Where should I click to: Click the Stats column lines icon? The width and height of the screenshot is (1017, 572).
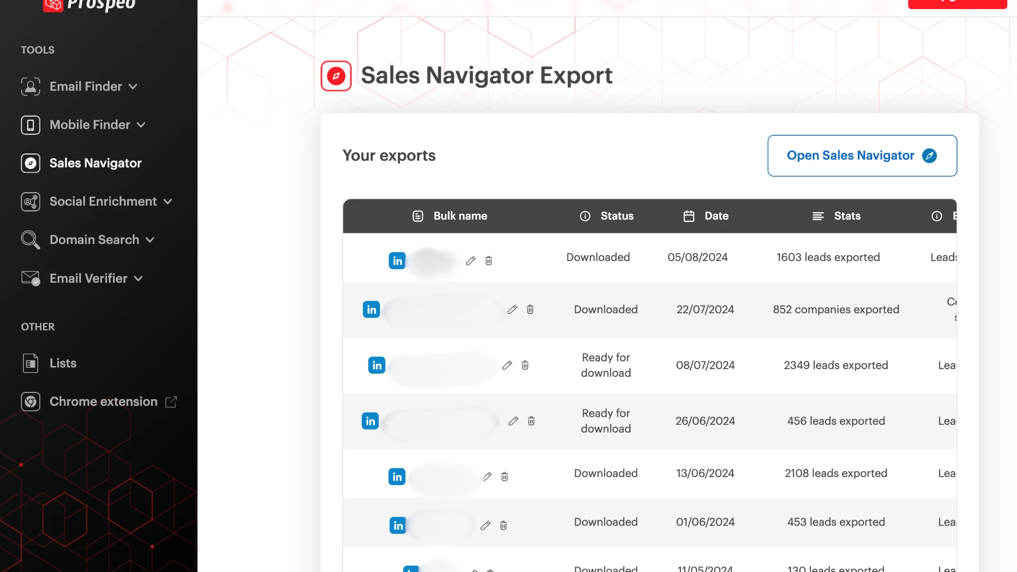tap(818, 216)
